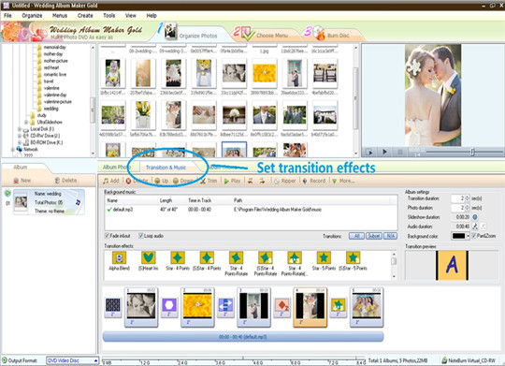
Task: Click the hexagon transition in the timeline
Action: [169, 307]
